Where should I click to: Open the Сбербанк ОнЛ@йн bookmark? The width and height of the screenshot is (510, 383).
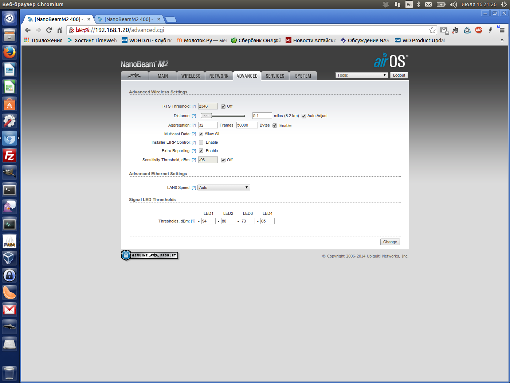[256, 40]
